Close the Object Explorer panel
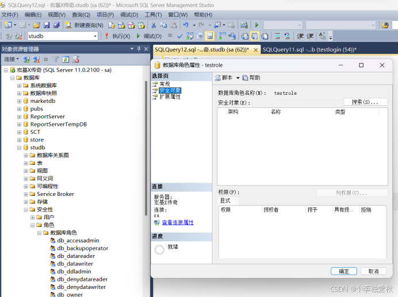The width and height of the screenshot is (398, 297). coord(146,49)
